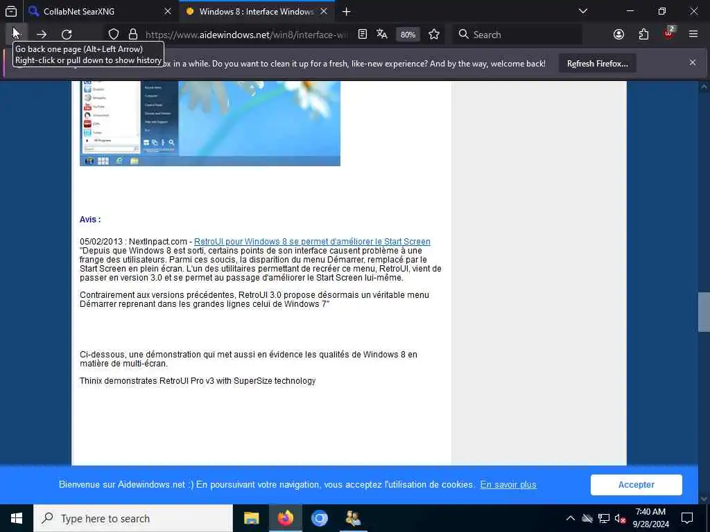
Task: Open the Extensions panel
Action: 643,35
